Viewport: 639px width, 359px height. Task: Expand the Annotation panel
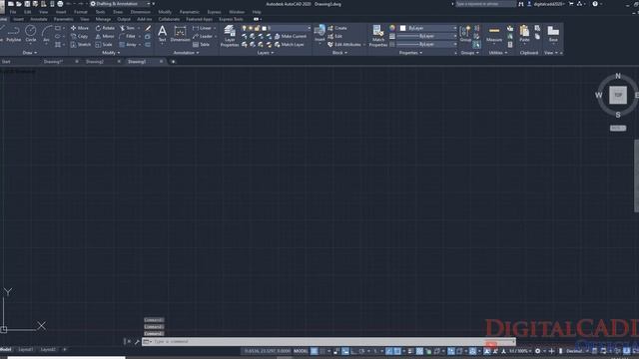point(186,53)
